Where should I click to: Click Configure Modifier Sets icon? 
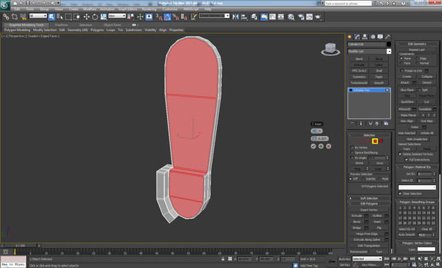coord(386,124)
